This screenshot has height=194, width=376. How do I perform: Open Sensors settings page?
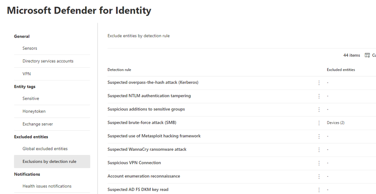[30, 48]
